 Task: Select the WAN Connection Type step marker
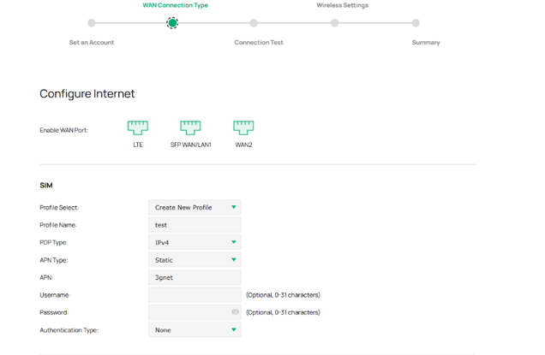point(172,23)
